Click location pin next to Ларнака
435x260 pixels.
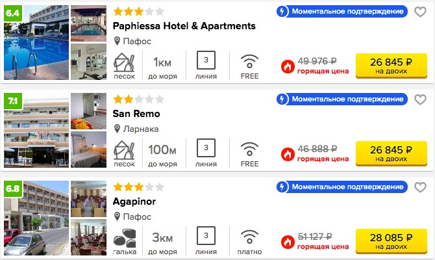coord(117,129)
